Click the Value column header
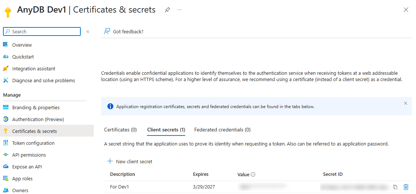Screen dimensions: 416x194 click(x=243, y=174)
